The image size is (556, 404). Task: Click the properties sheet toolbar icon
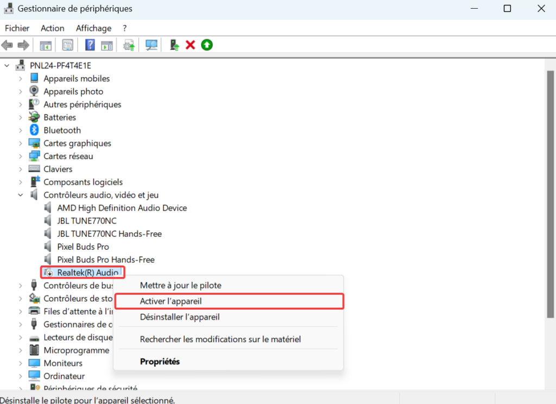(x=67, y=45)
